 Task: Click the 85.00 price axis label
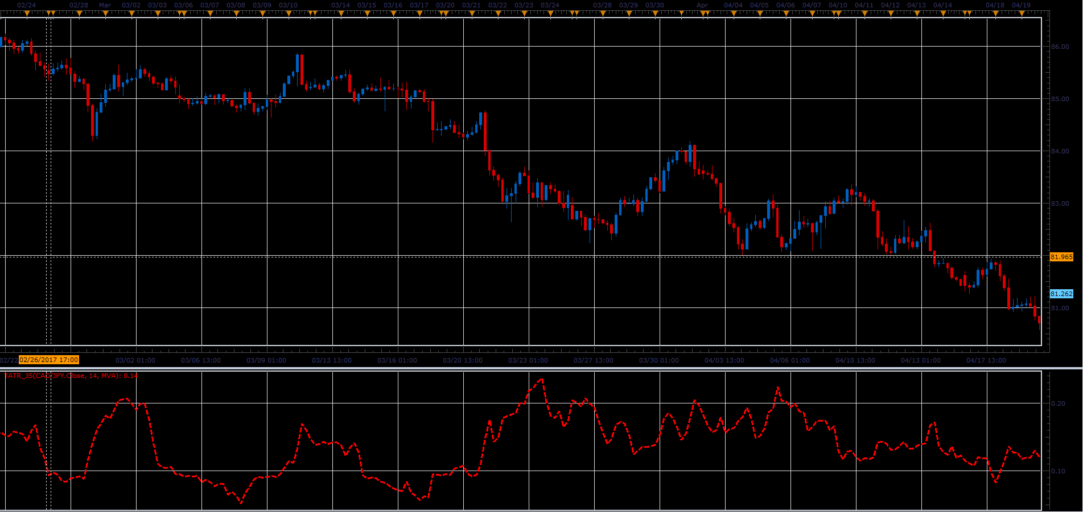pos(1060,99)
